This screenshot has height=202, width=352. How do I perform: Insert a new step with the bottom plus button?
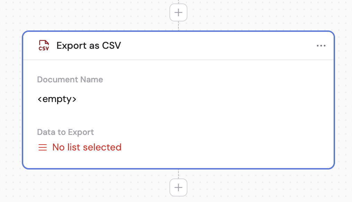click(x=178, y=187)
